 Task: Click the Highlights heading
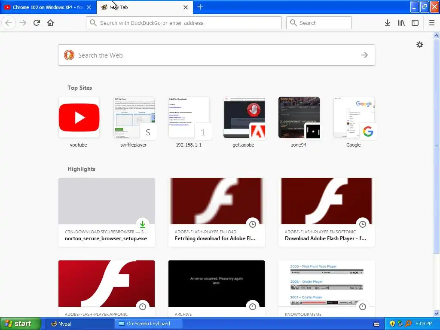pyautogui.click(x=81, y=169)
